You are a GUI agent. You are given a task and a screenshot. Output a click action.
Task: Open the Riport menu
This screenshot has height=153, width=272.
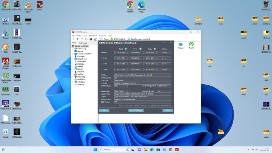[x=85, y=35]
